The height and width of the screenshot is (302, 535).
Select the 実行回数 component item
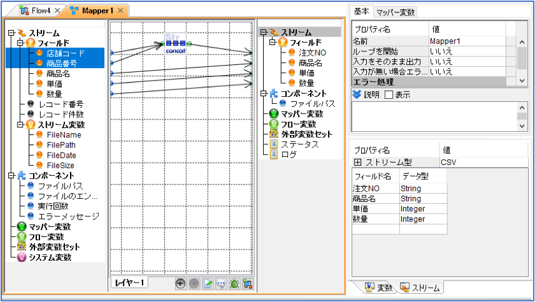tap(53, 206)
